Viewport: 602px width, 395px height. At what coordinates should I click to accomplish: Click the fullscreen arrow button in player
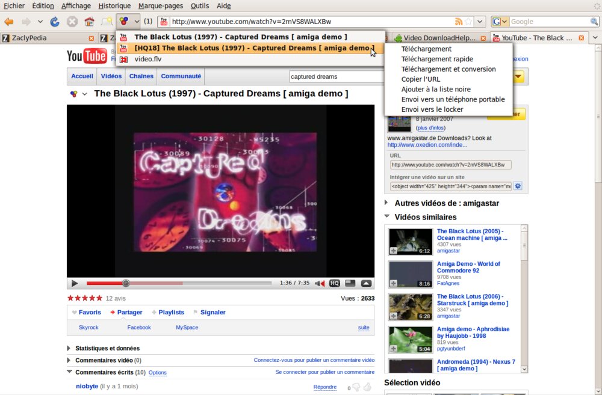pyautogui.click(x=366, y=283)
